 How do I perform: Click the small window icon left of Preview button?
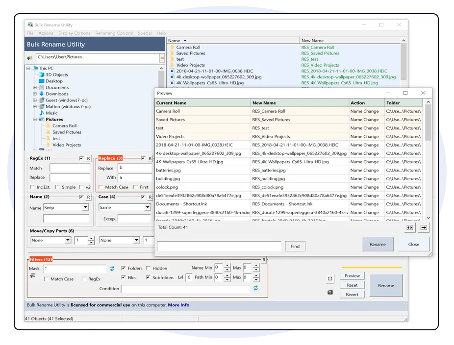point(330,277)
